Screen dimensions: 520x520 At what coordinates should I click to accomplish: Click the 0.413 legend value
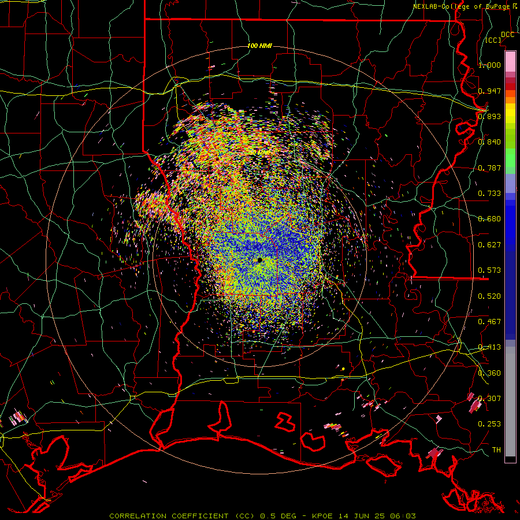489,347
